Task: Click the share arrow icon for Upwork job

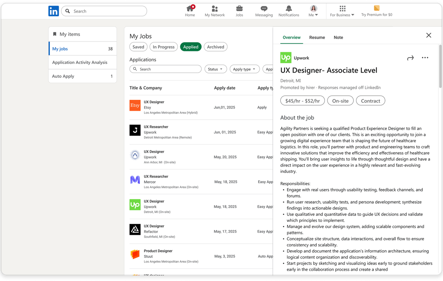Action: pyautogui.click(x=410, y=58)
